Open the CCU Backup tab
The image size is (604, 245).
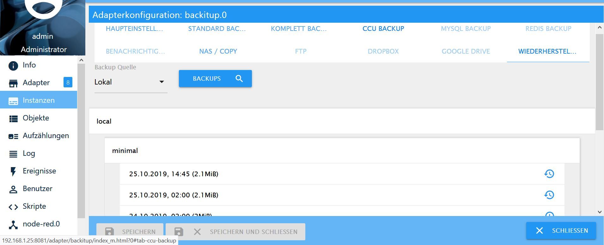(383, 28)
